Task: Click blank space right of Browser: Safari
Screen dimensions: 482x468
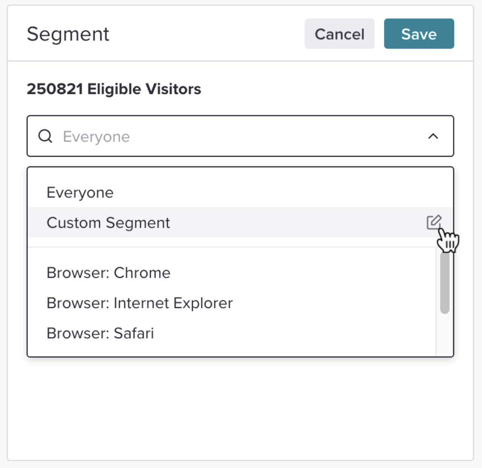Action: click(x=294, y=333)
